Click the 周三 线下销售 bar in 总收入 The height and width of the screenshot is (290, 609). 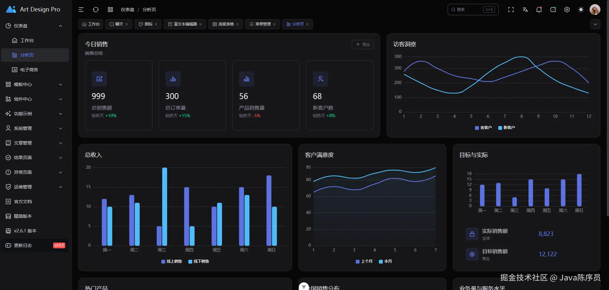(x=164, y=207)
